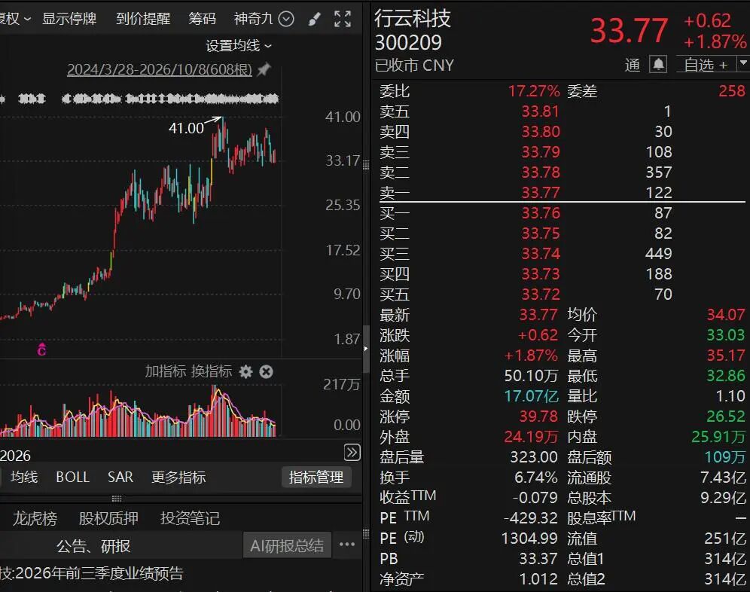Click the horizontal splitter grip below indicator tabs

116,499
